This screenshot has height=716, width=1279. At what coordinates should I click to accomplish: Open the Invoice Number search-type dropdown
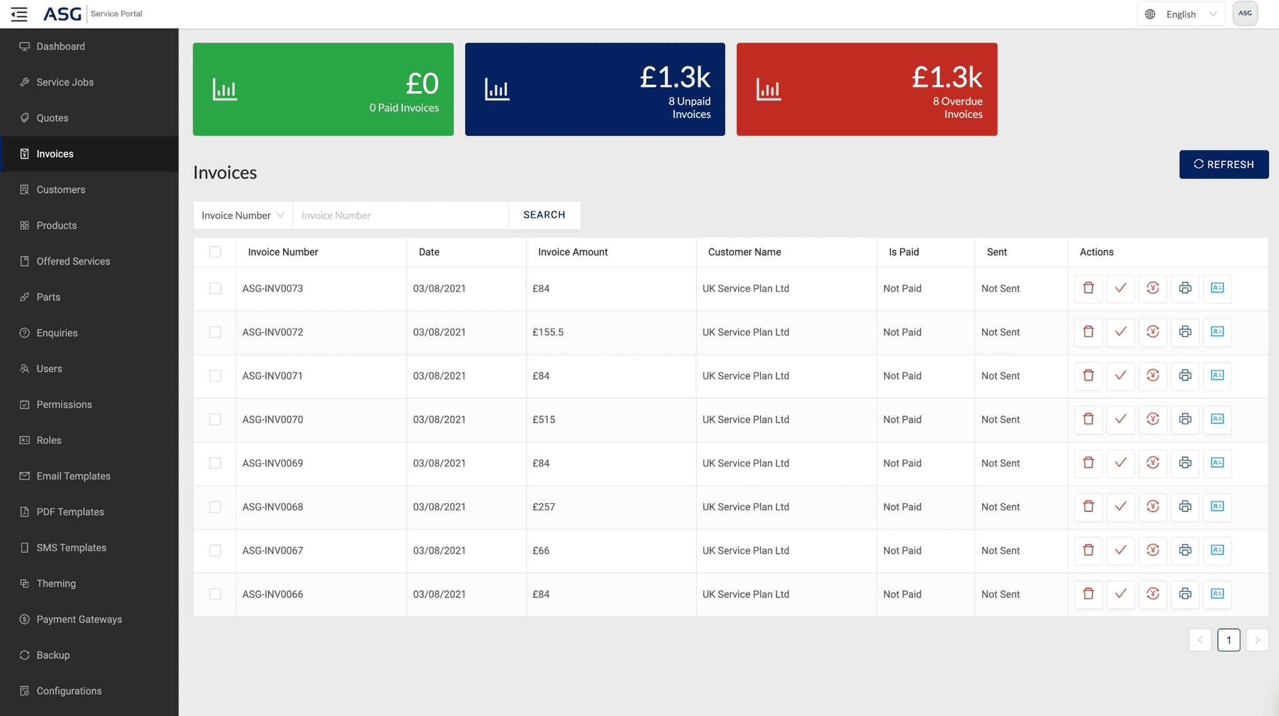(x=243, y=215)
